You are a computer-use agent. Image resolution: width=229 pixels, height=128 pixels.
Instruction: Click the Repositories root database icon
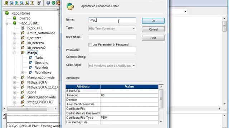7,13
